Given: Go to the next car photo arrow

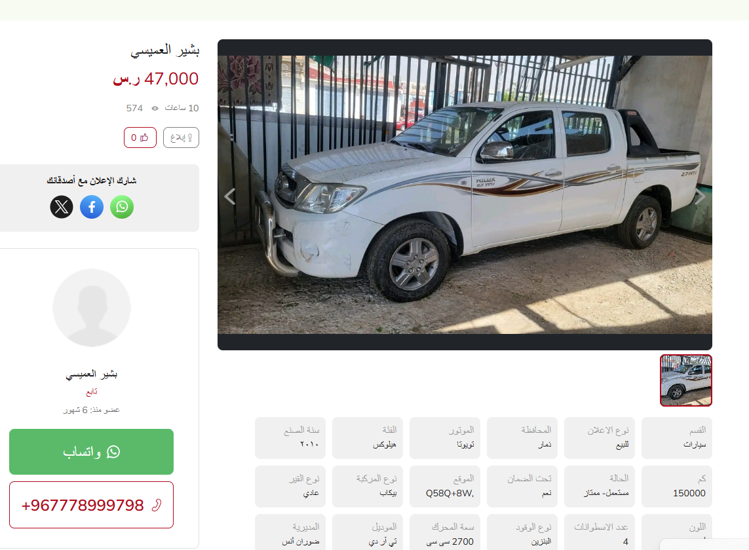Looking at the screenshot, I should 699,196.
